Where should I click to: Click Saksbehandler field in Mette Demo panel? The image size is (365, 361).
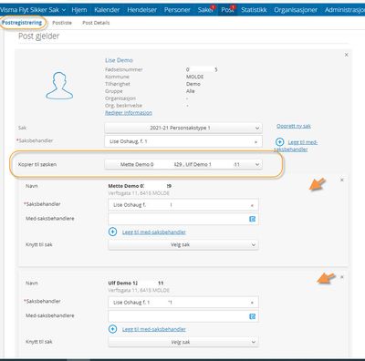183,205
